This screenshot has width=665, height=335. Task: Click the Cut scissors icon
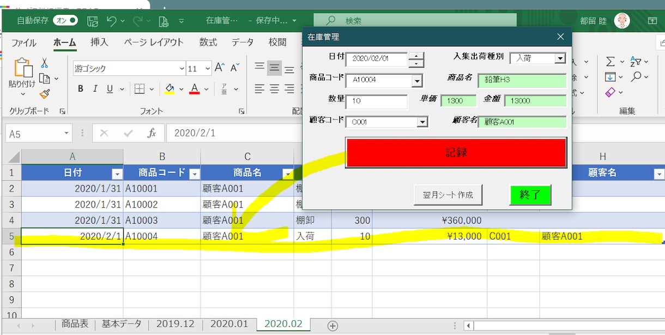[45, 62]
